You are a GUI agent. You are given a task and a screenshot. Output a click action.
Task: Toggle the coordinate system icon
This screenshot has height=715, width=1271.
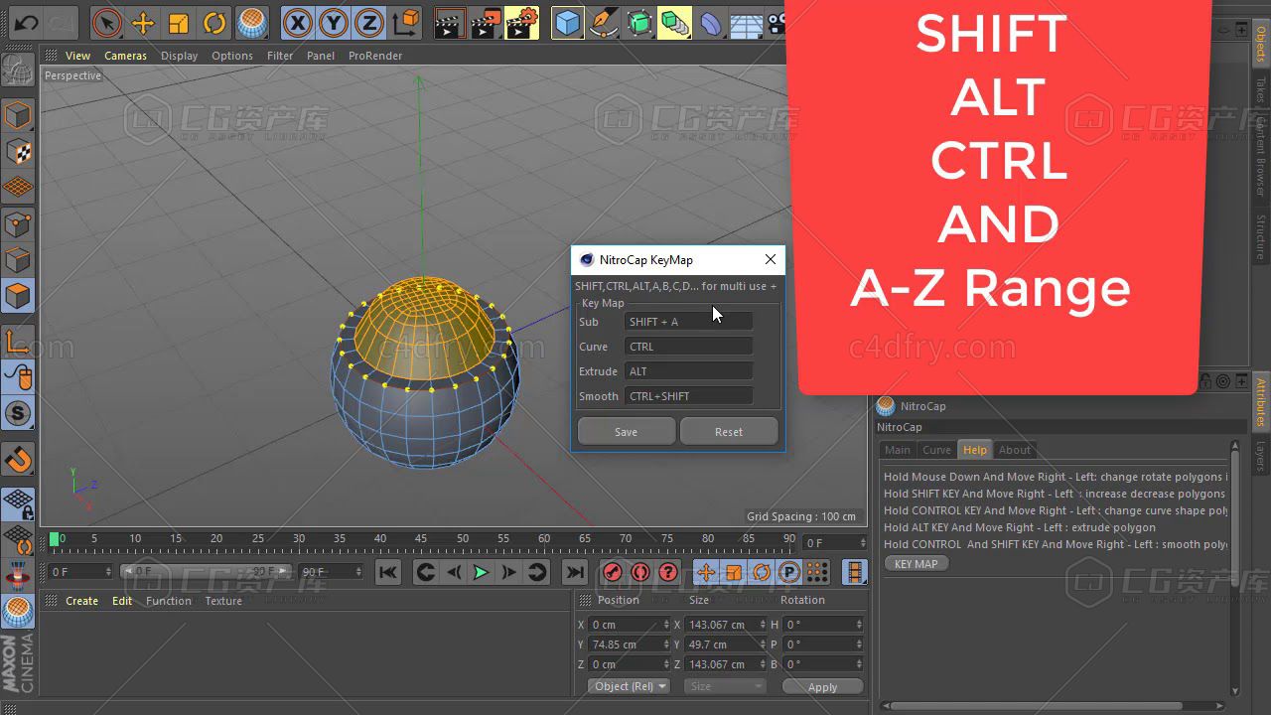405,22
